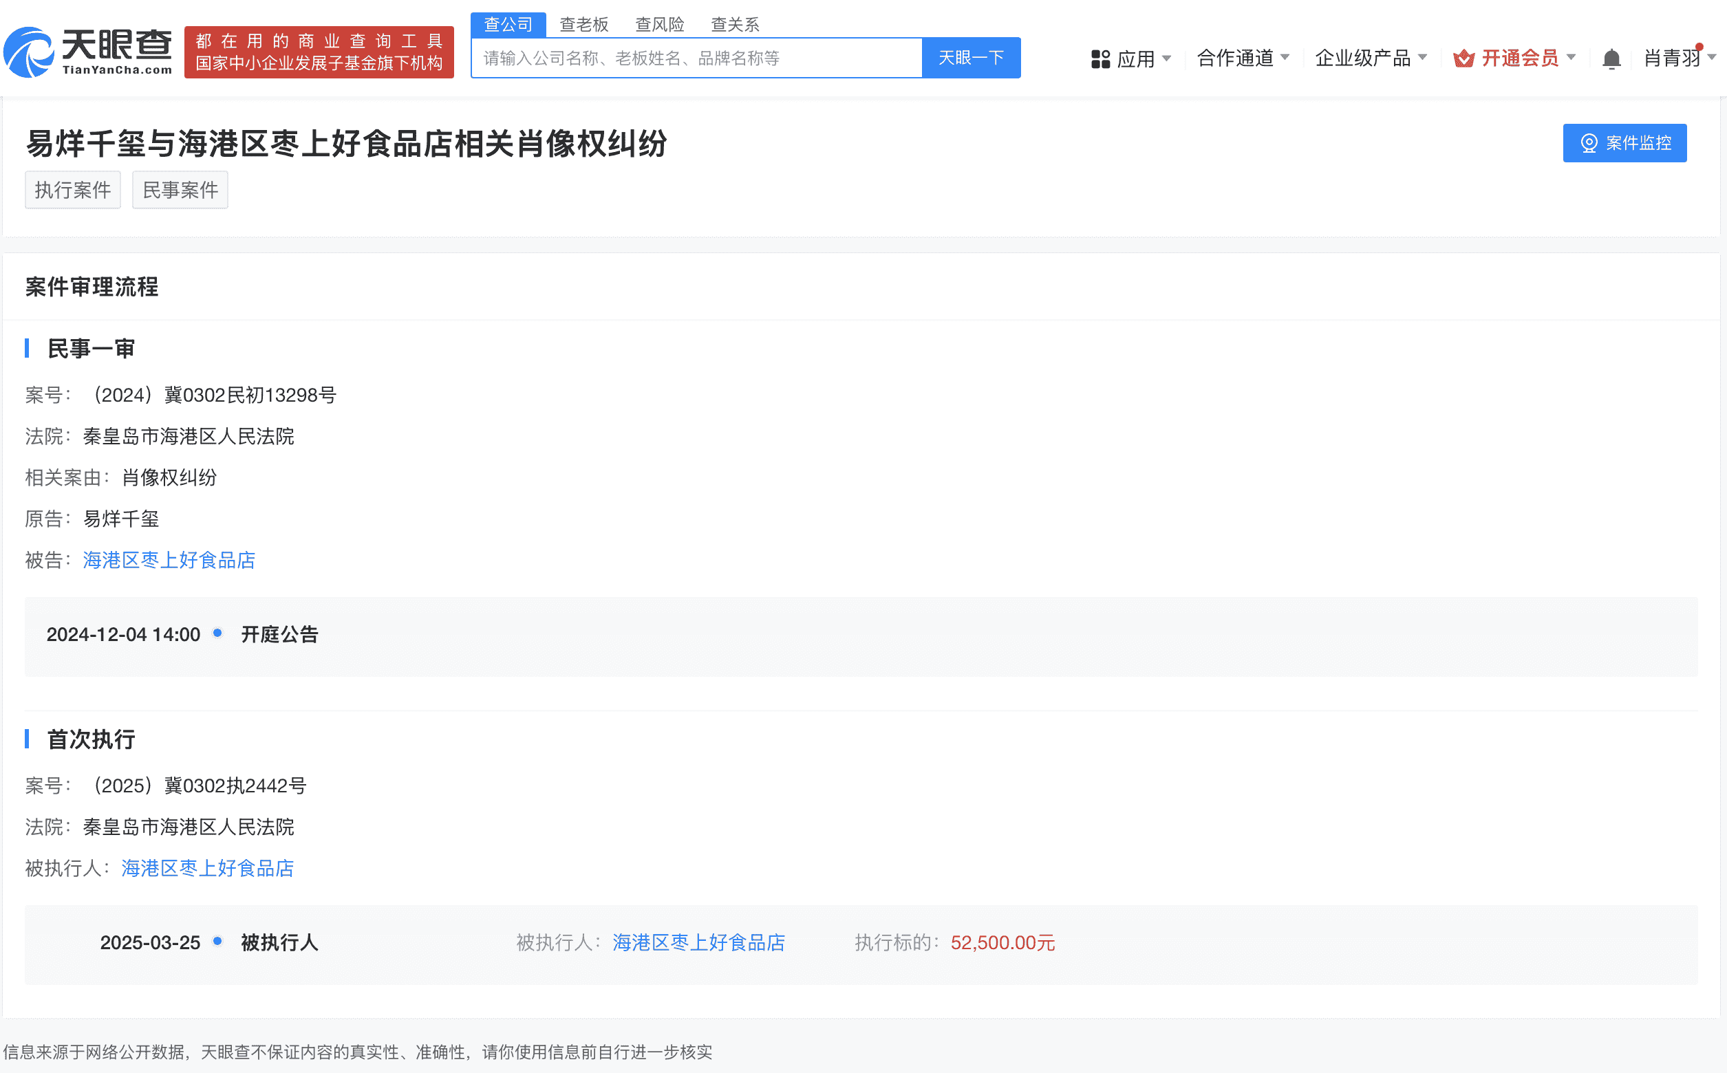Viewport: 1727px width, 1073px height.
Task: Open 海港区枣上好食品店 link in 首次执行 section
Action: pyautogui.click(x=206, y=868)
